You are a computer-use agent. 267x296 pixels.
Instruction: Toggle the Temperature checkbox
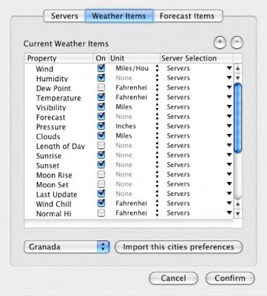101,97
